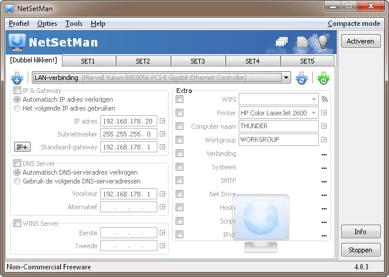Click the IP+ button
Viewport: 389px width, 277px height.
pos(22,147)
